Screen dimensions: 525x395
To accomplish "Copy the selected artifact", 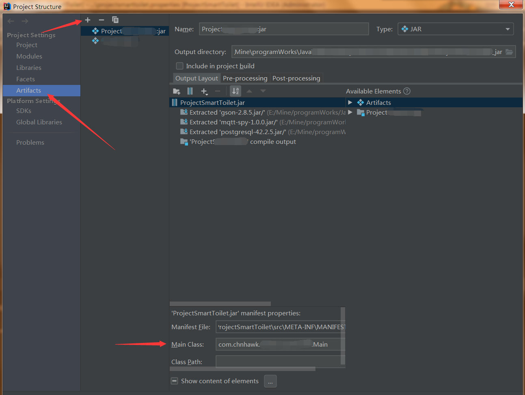I will coord(115,20).
